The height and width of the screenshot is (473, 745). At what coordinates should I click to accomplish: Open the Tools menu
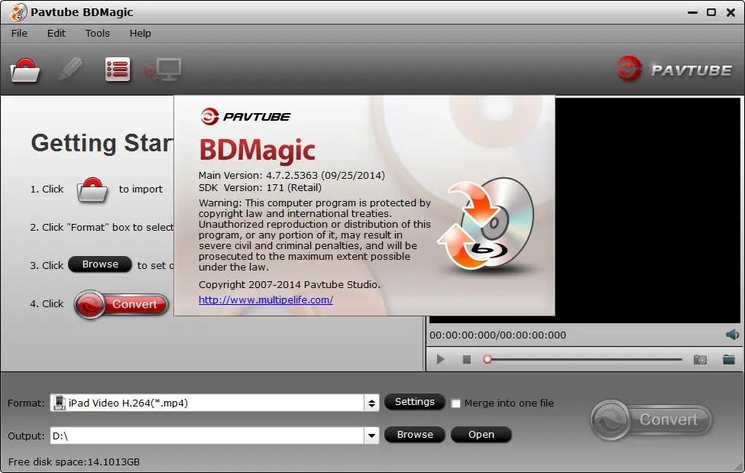(97, 34)
